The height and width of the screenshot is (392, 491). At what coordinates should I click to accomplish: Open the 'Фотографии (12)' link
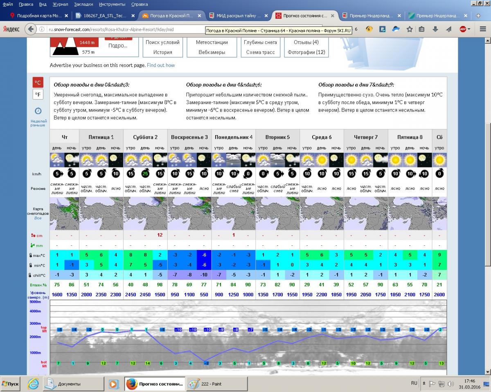(x=306, y=52)
